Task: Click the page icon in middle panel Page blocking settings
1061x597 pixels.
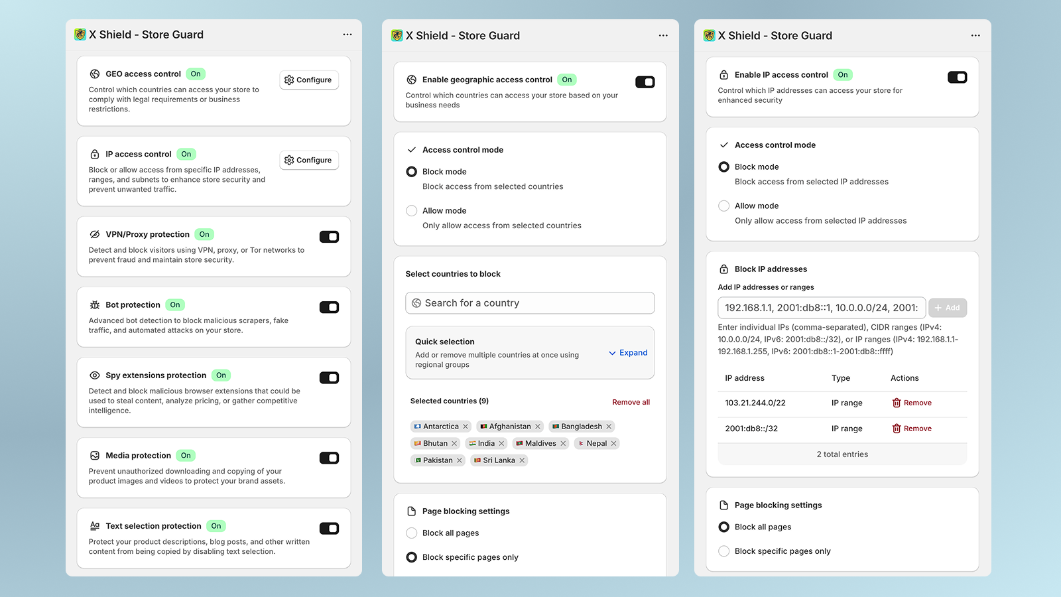Action: point(412,511)
